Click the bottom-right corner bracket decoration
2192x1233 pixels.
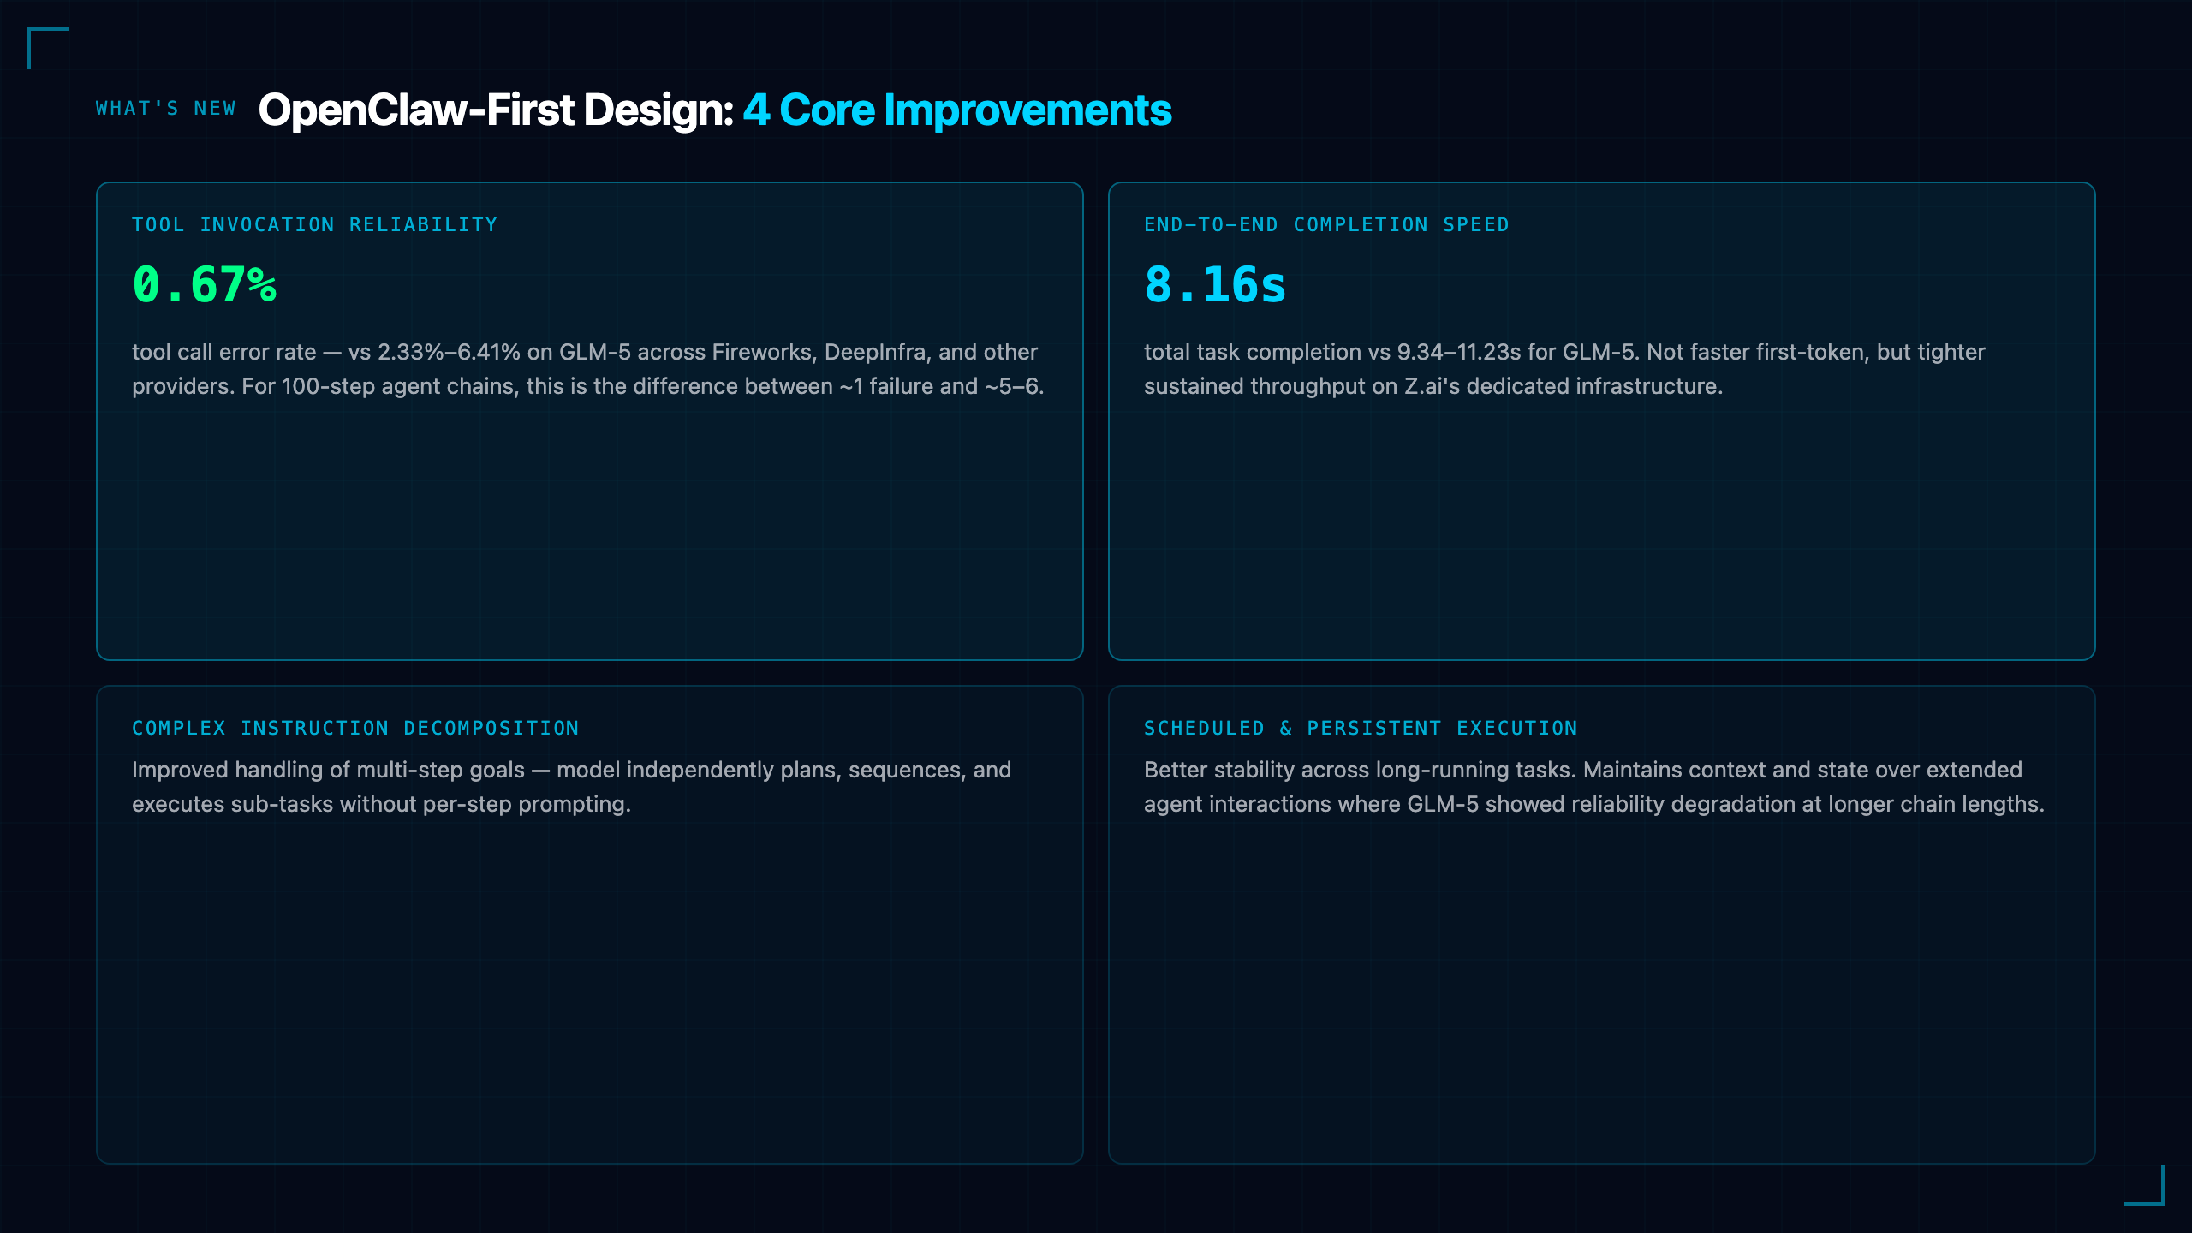[x=2144, y=1185]
